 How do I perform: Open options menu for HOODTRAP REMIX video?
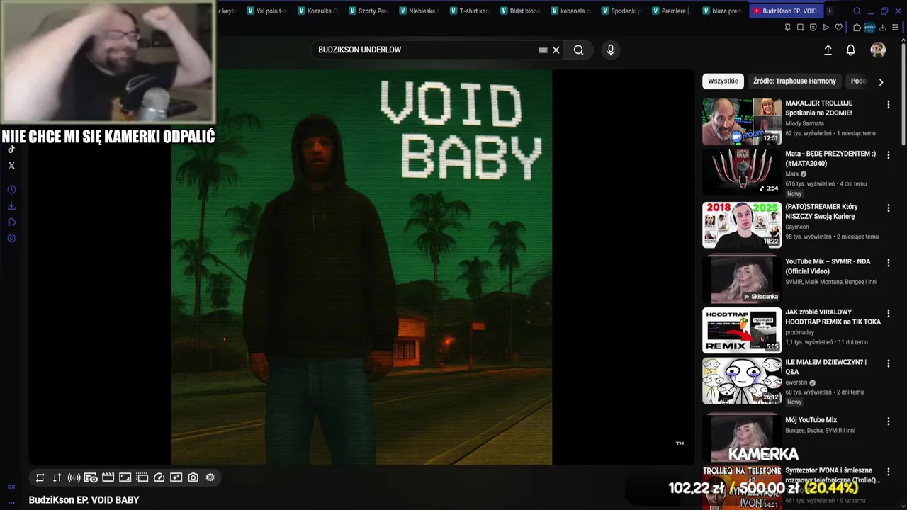coord(888,313)
